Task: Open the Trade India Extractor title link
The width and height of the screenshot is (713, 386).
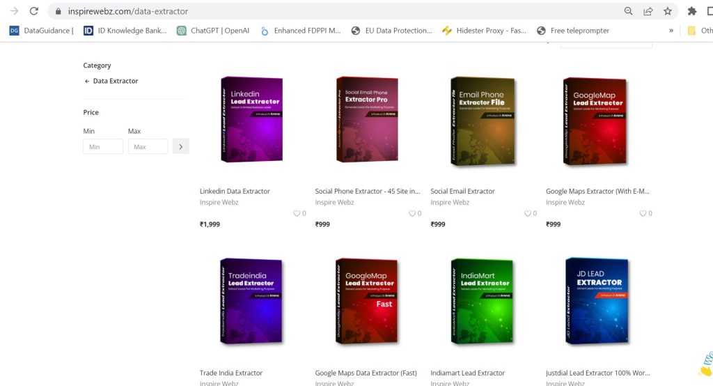Action: [231, 373]
